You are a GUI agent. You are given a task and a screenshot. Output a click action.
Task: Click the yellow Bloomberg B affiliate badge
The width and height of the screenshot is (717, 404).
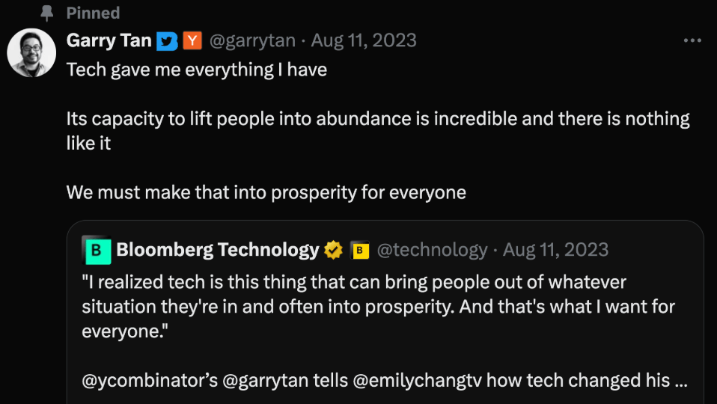(x=359, y=250)
